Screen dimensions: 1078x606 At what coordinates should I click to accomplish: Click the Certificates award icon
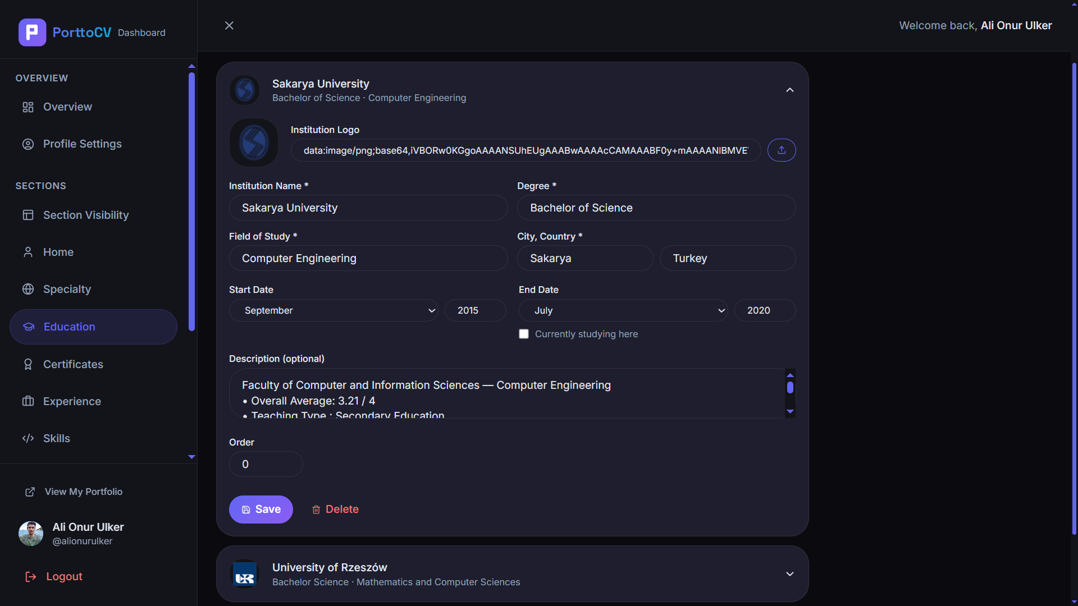click(28, 364)
